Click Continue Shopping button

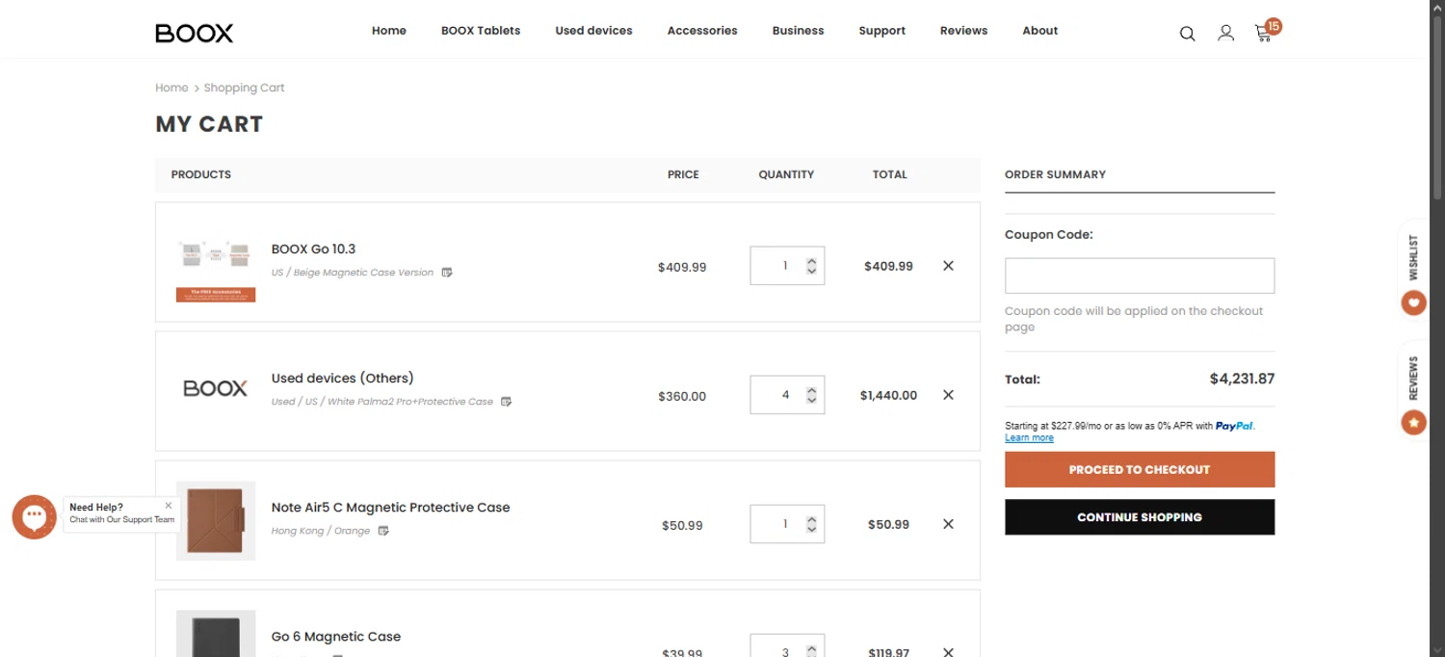click(1140, 516)
